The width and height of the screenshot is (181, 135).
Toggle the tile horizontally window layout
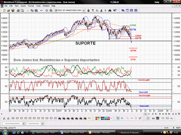(x=131, y=11)
